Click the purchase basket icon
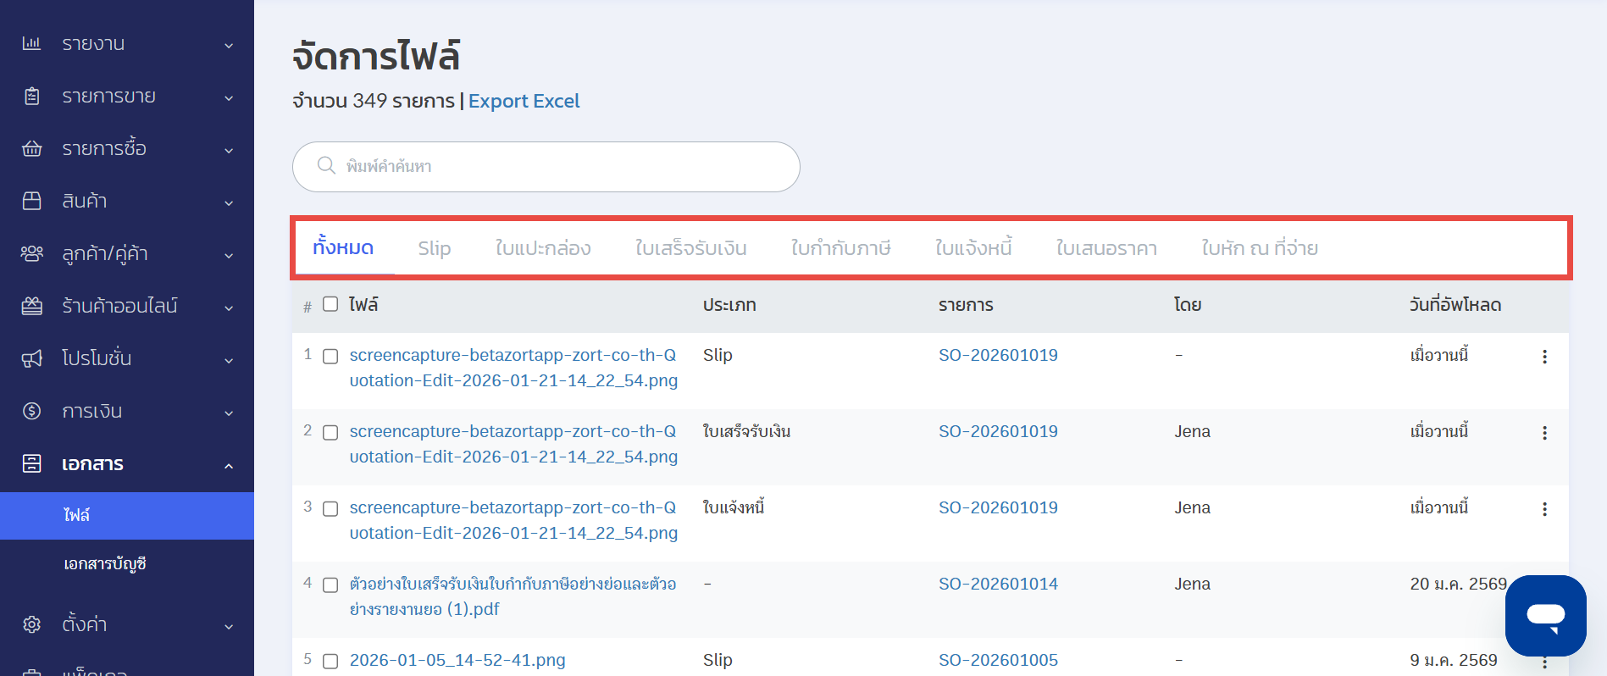 [x=31, y=148]
